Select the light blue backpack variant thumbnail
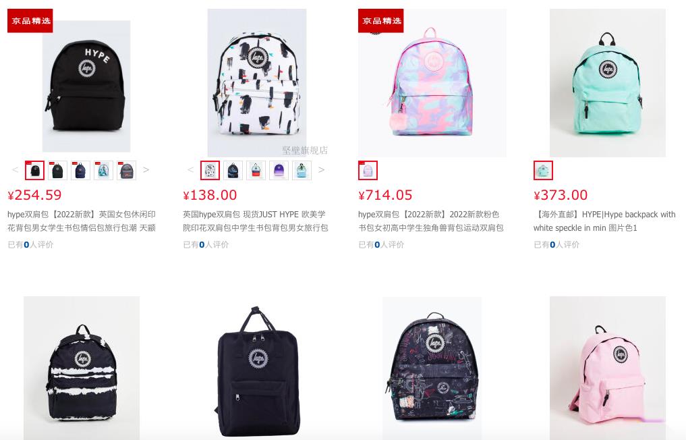 [302, 170]
